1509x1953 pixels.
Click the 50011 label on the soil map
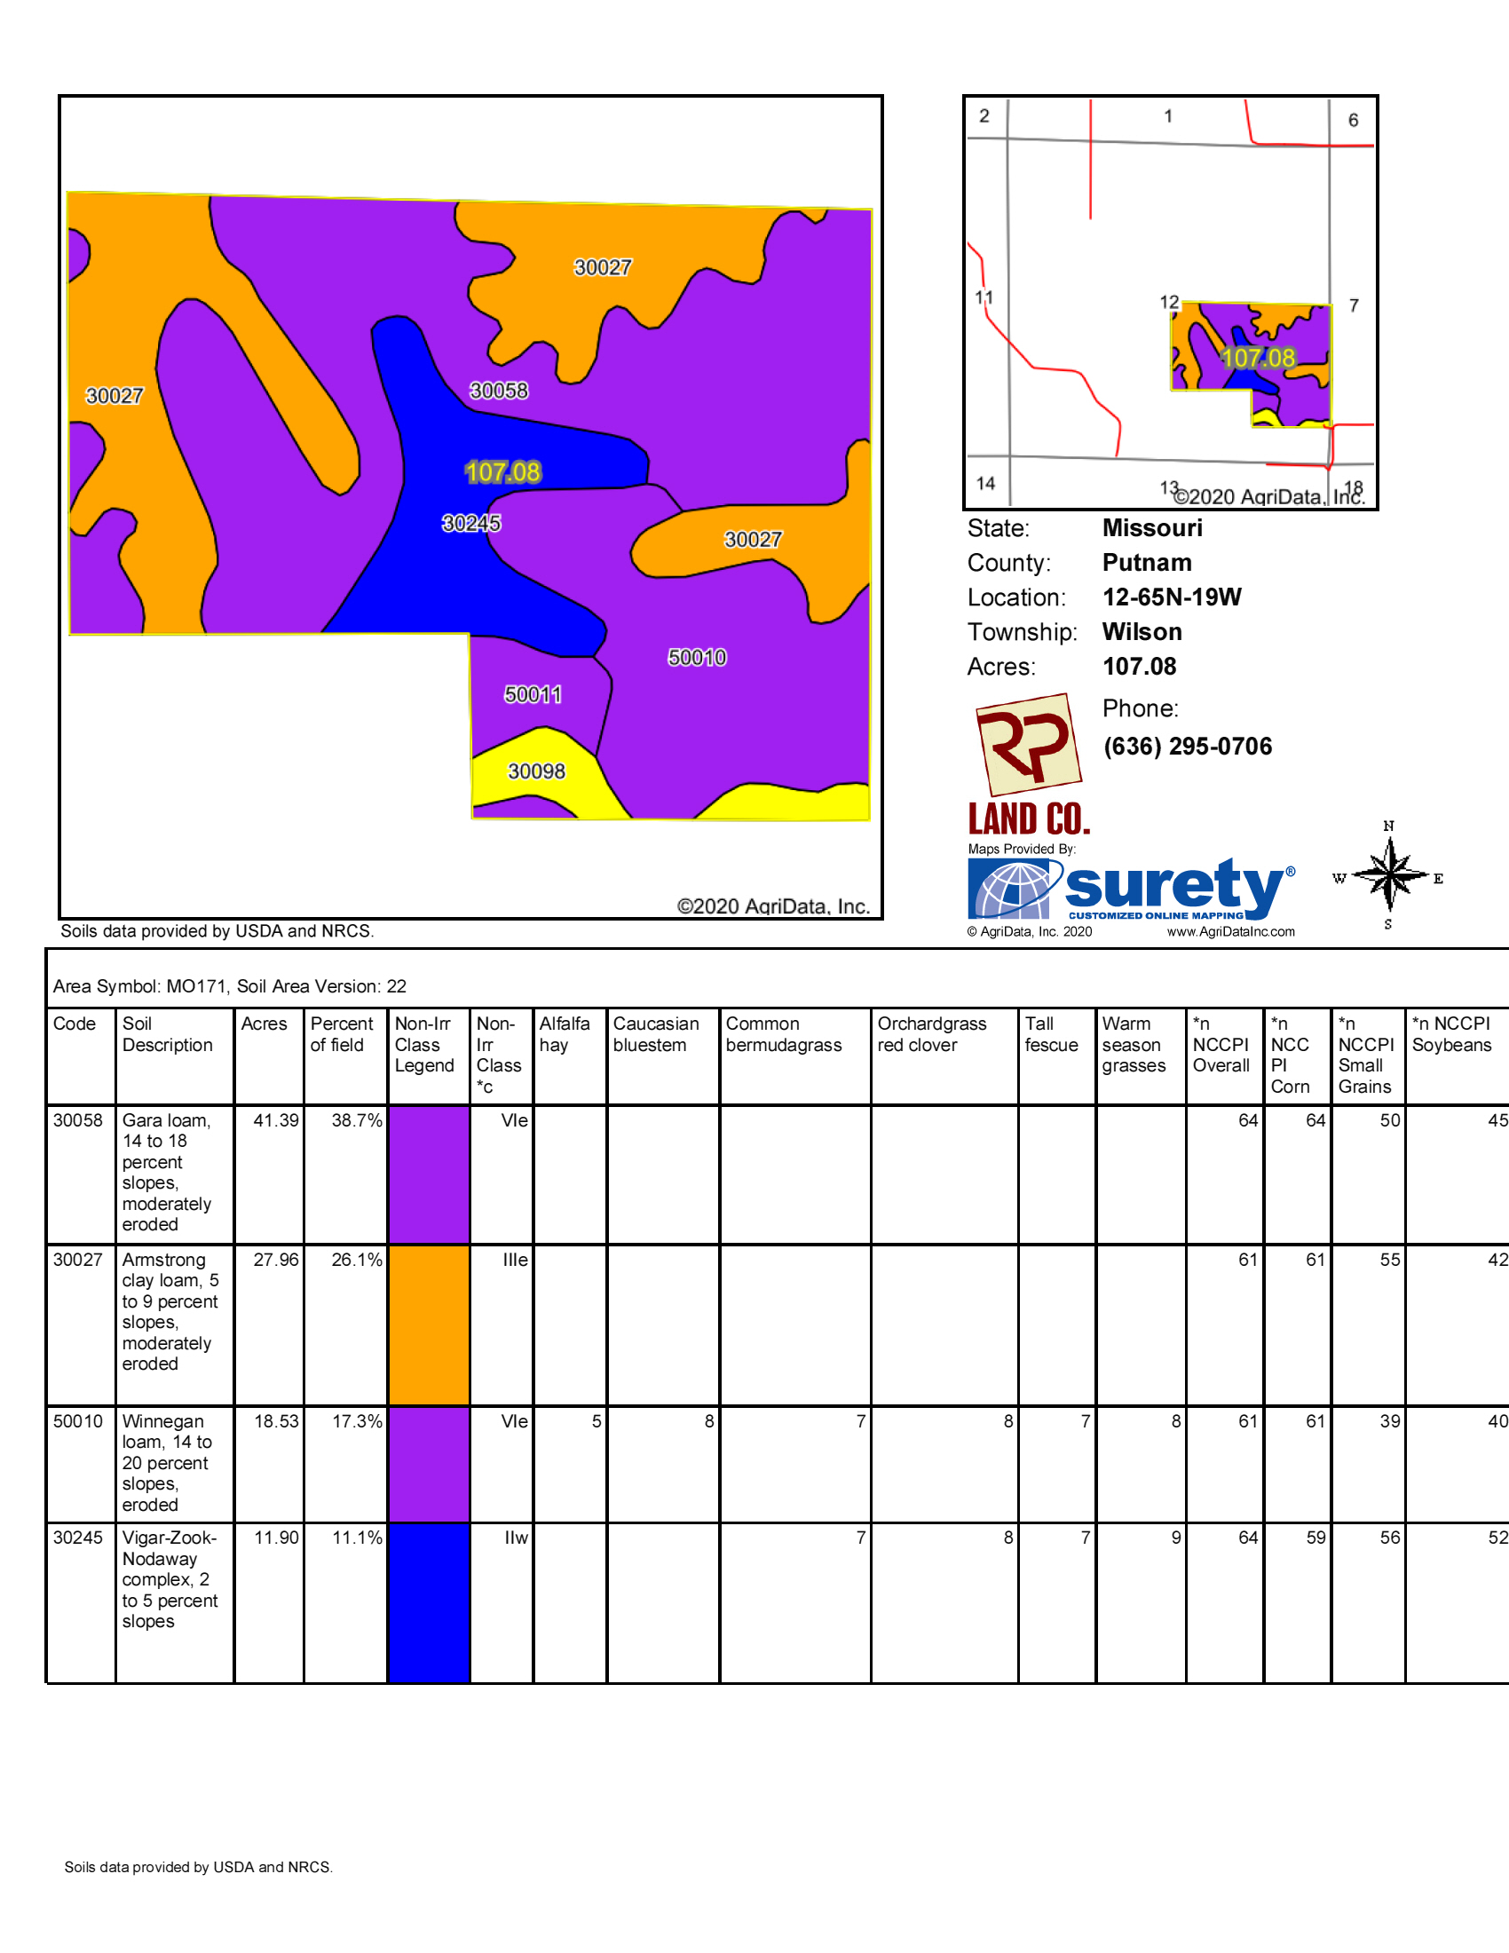point(533,695)
